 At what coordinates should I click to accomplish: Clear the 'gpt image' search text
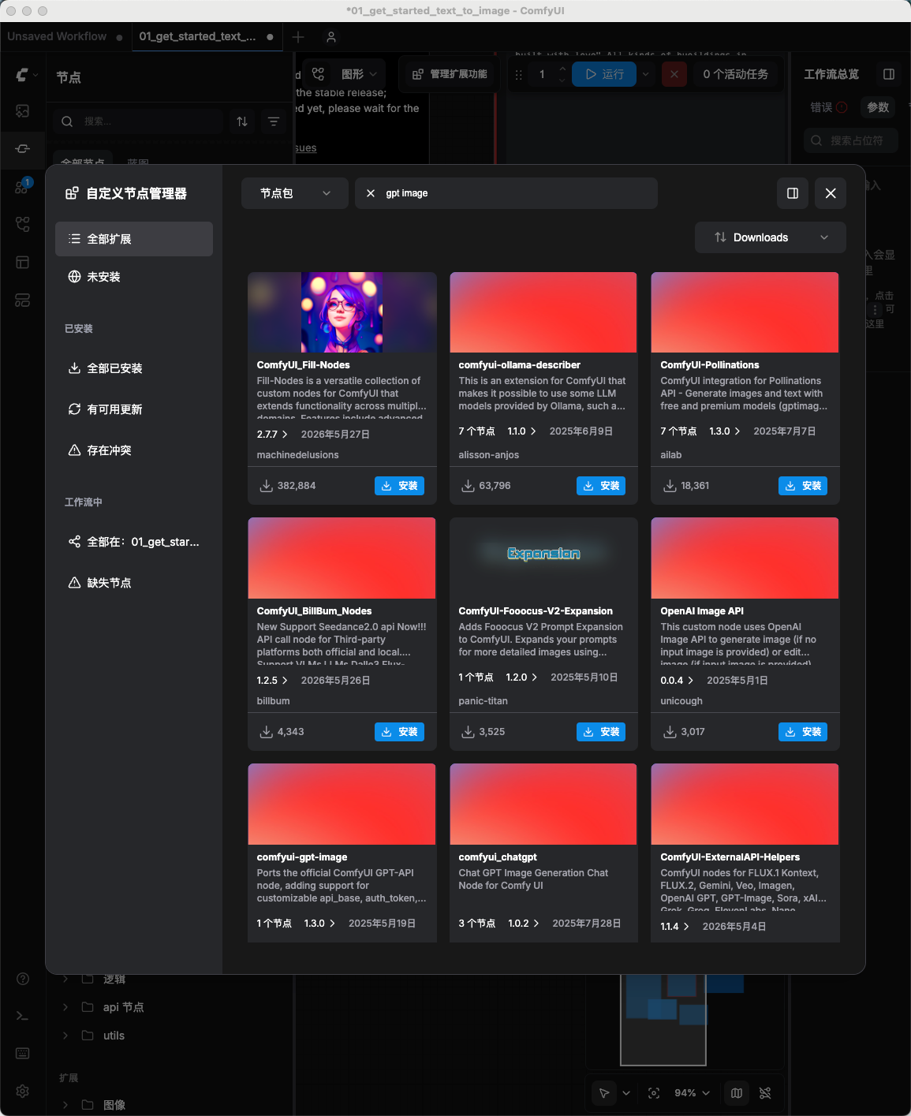point(371,193)
